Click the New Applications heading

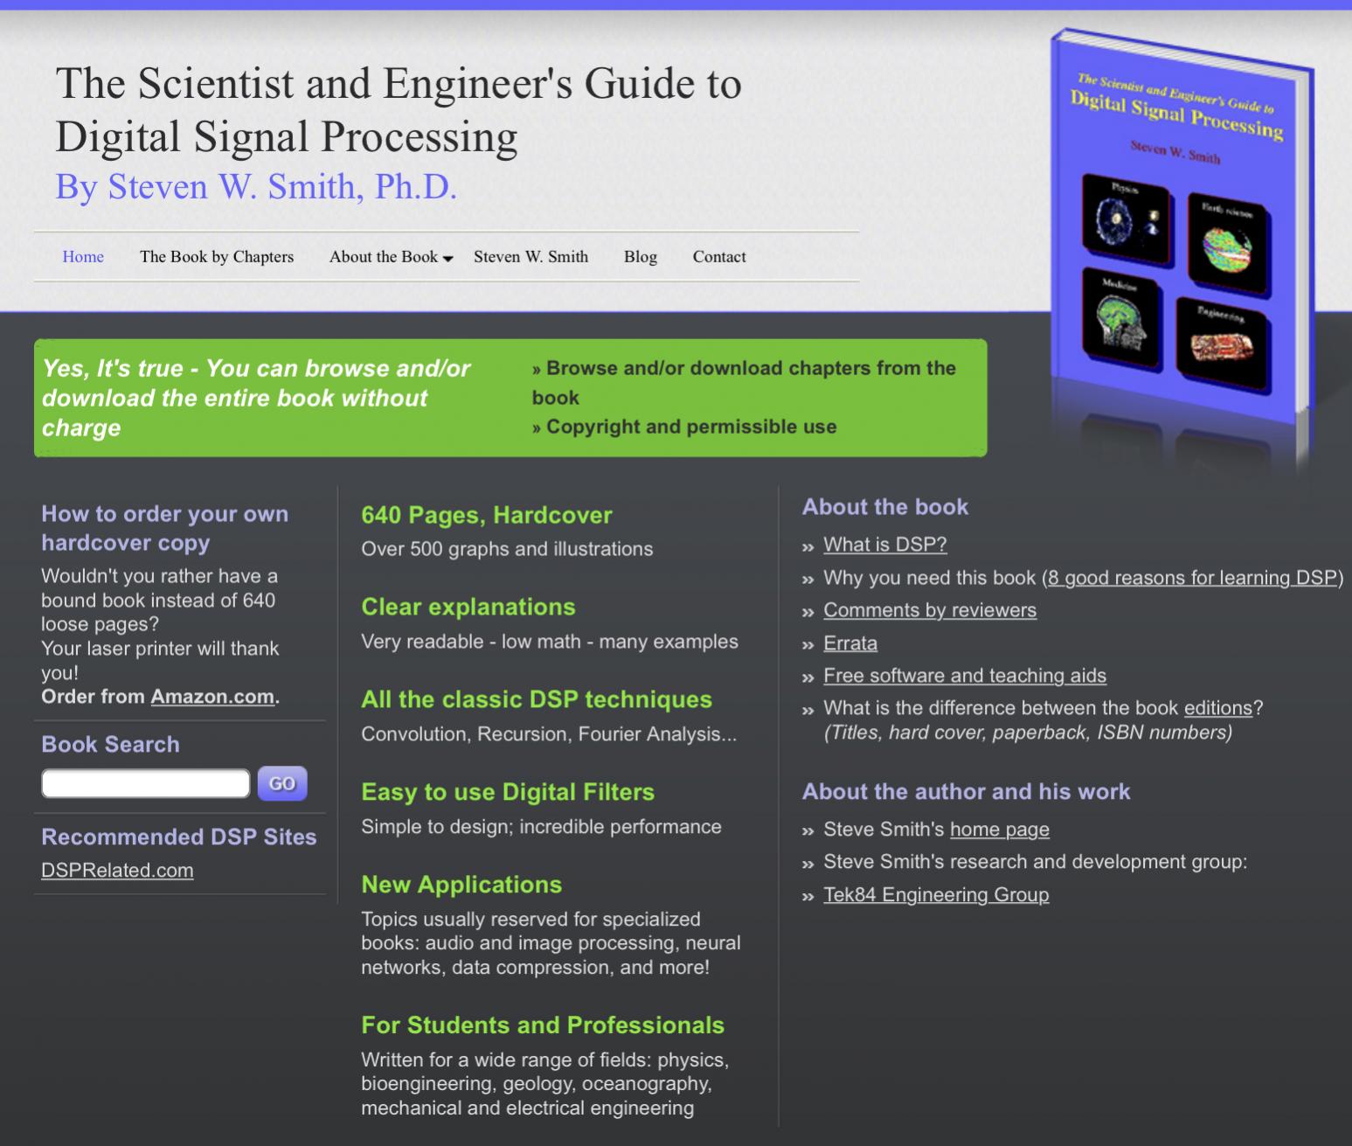(x=461, y=885)
